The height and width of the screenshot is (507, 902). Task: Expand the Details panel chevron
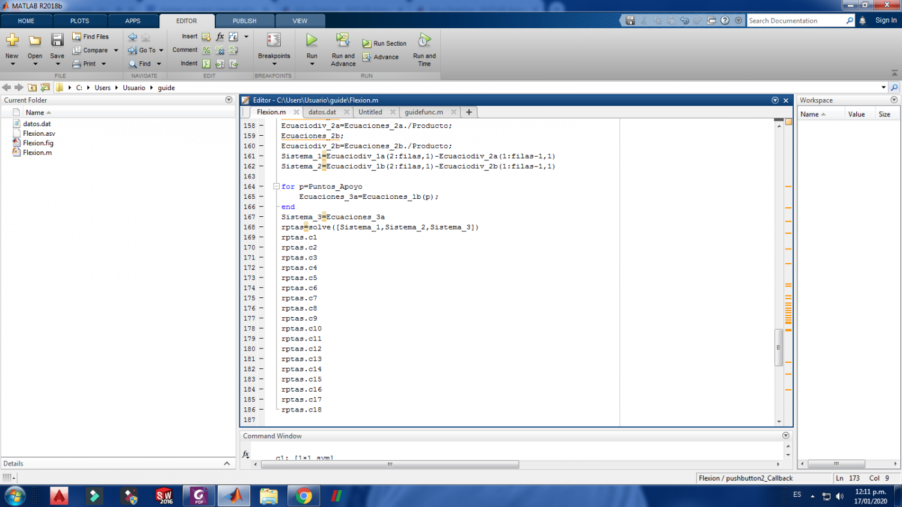[227, 463]
